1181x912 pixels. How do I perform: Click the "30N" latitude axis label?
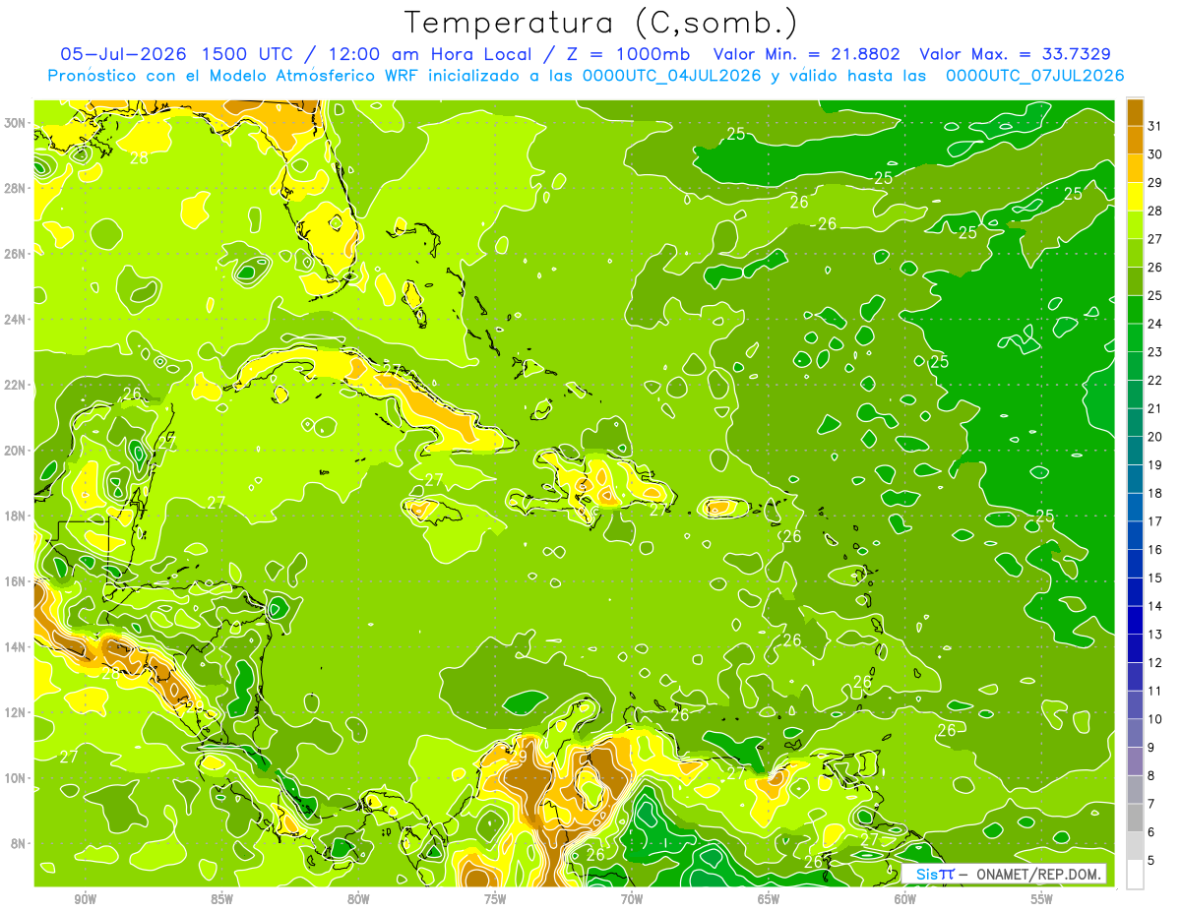tap(14, 123)
